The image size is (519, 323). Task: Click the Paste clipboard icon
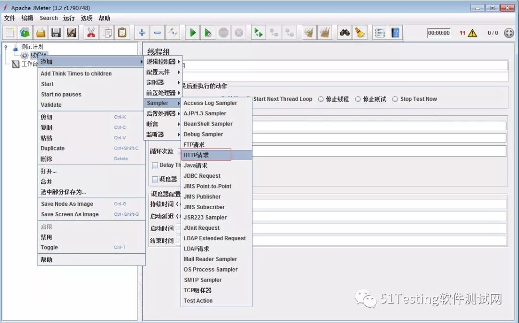pyautogui.click(x=122, y=32)
